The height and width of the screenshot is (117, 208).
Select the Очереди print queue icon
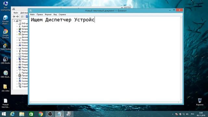click(x=20, y=65)
